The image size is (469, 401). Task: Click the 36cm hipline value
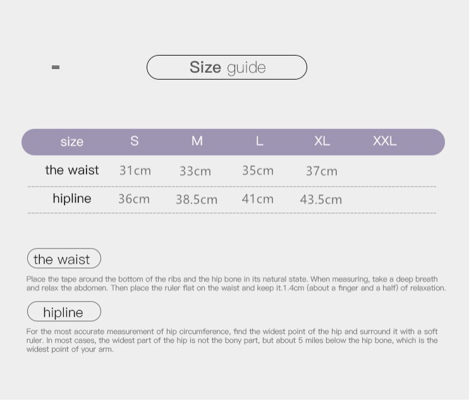134,199
